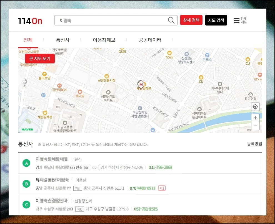Select the green C result marker
275x224 pixels.
(x=26, y=205)
